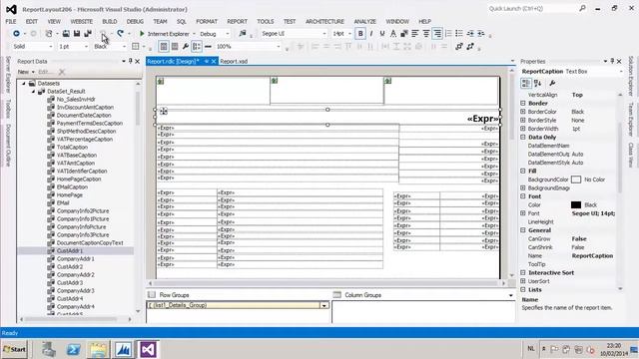Center align text

pyautogui.click(x=426, y=33)
